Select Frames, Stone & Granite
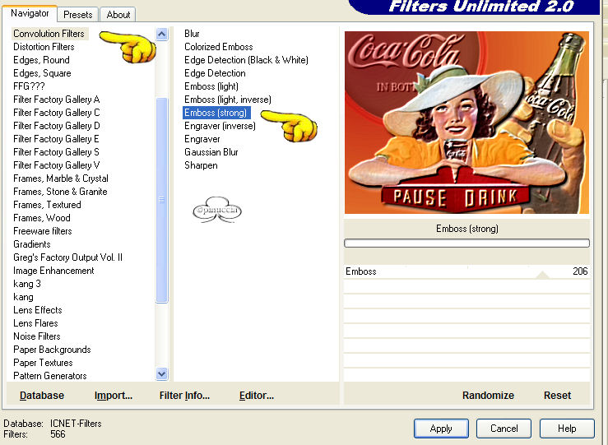Screen dimensions: 608x445 (60, 192)
